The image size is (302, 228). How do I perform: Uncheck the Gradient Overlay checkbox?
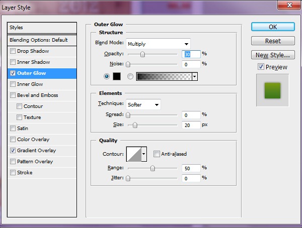pos(13,150)
